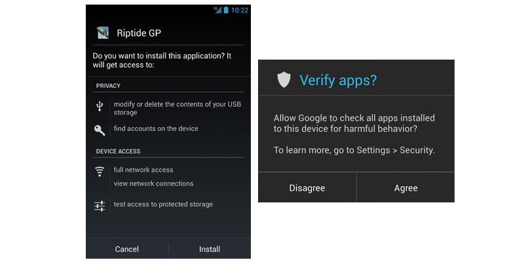Tap the Wi-Fi network access icon
The width and height of the screenshot is (524, 262).
100,171
